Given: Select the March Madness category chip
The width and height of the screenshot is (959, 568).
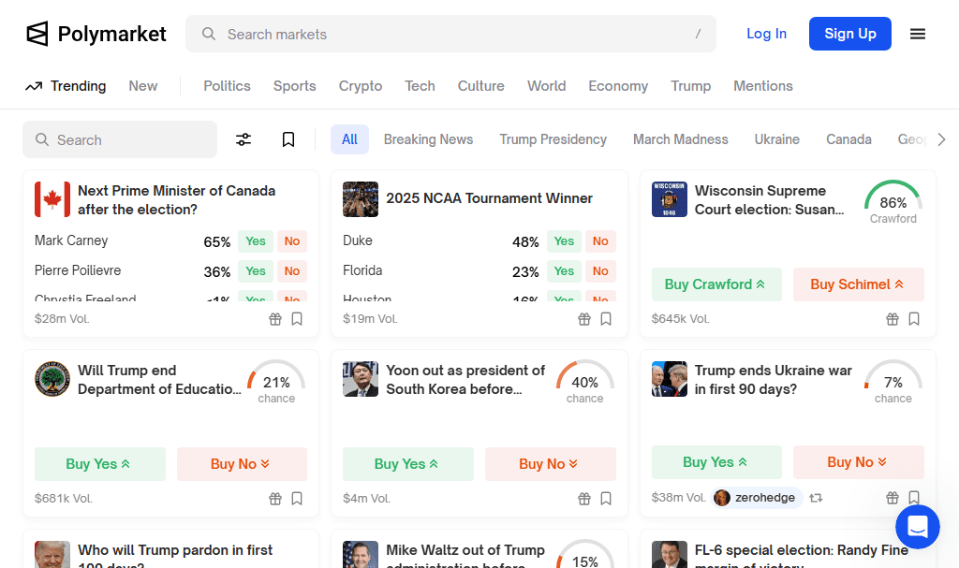Looking at the screenshot, I should coord(680,139).
